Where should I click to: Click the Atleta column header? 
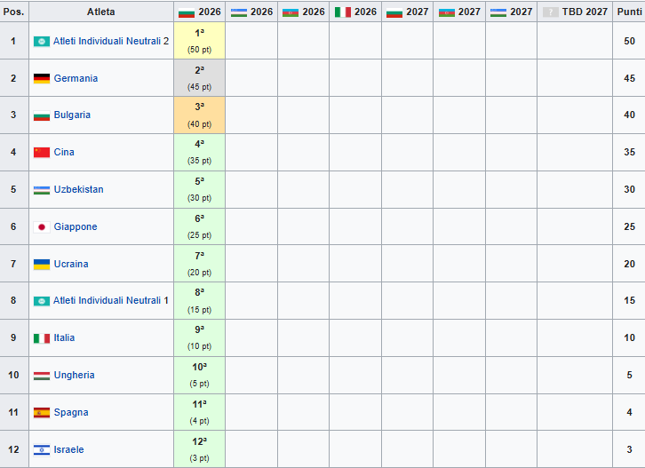[100, 12]
